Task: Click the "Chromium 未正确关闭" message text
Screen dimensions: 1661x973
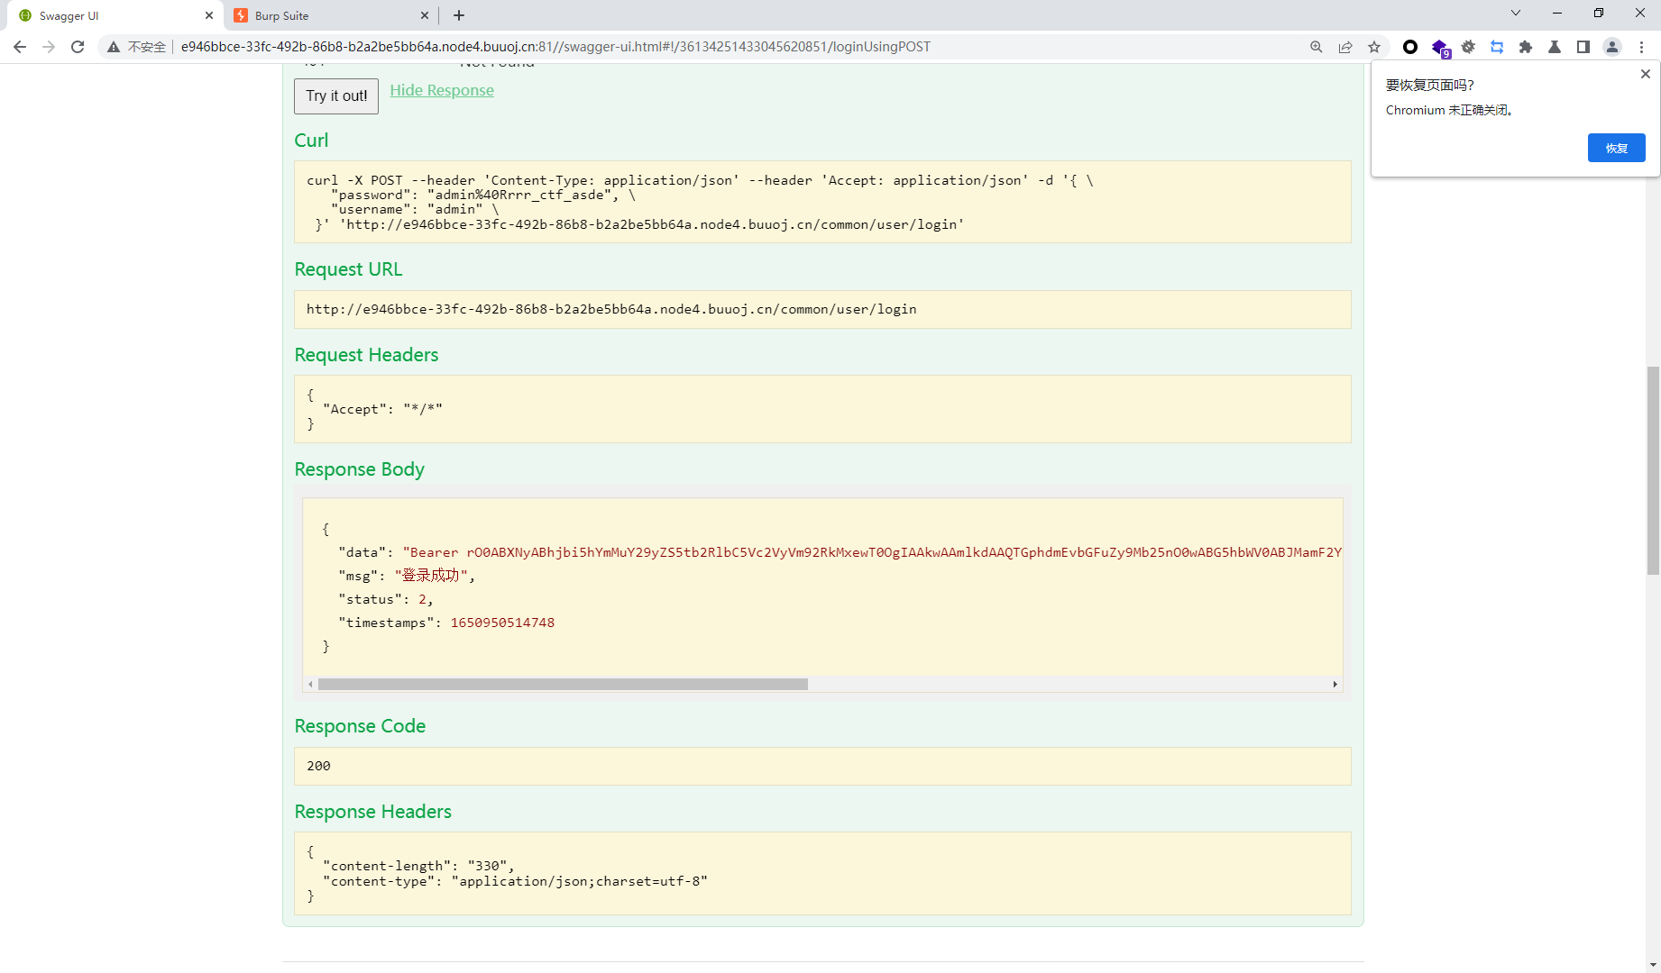Action: (1450, 110)
